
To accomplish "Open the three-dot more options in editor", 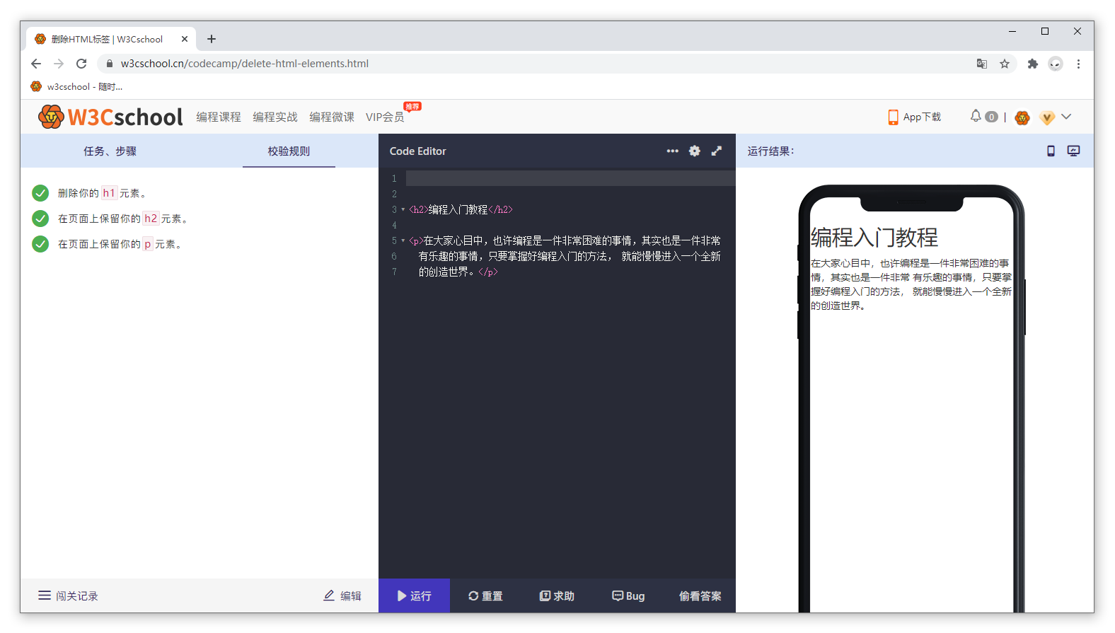I will (672, 151).
